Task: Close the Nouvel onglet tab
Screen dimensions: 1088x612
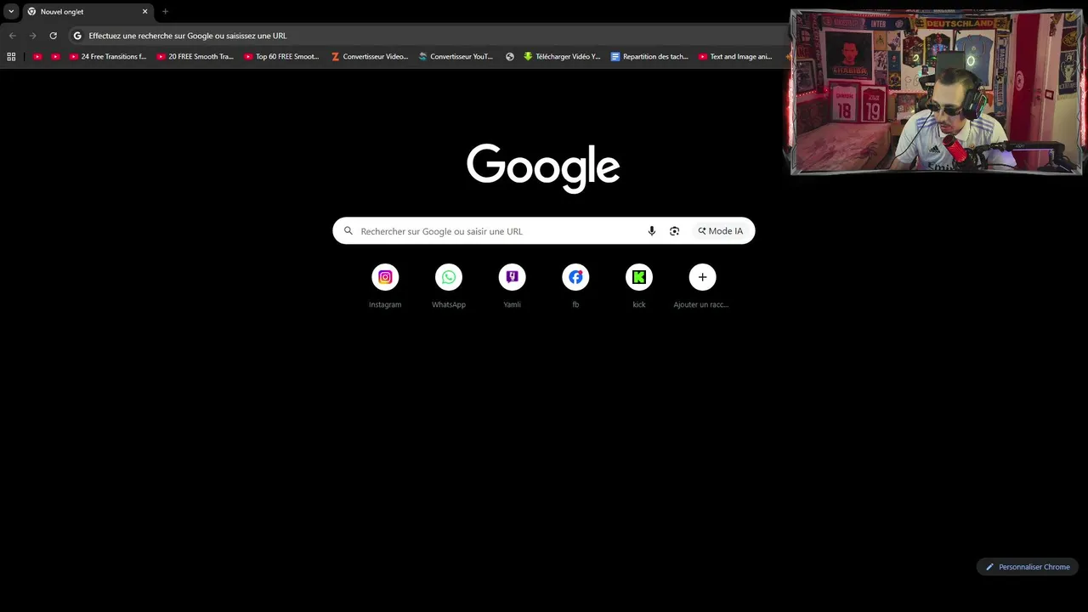Action: point(144,12)
